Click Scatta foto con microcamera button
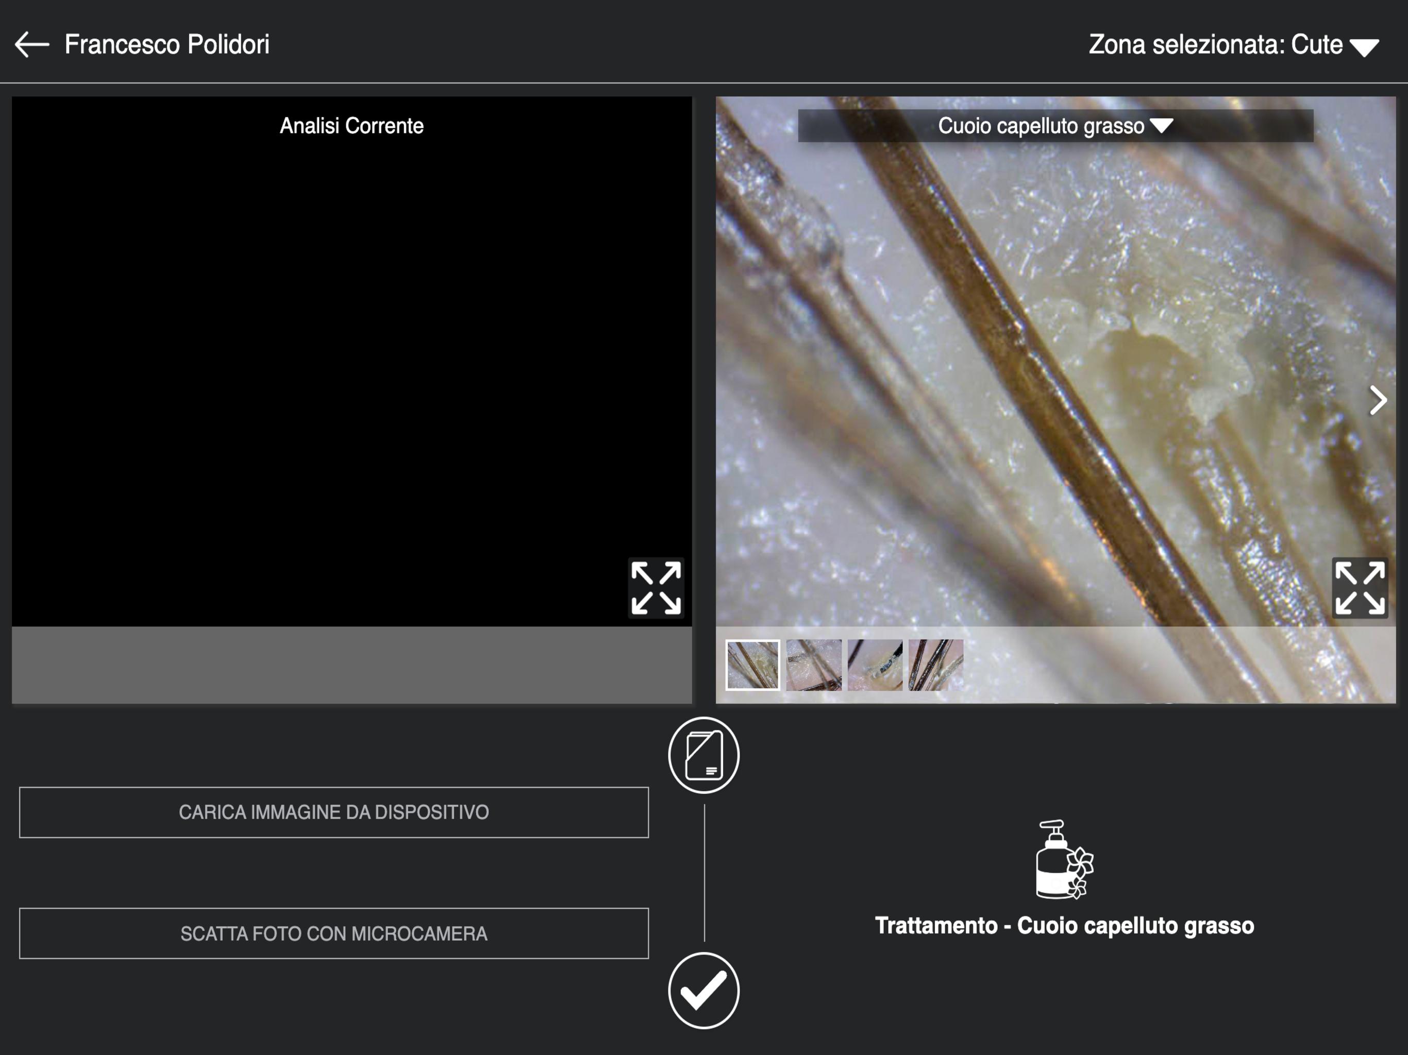Viewport: 1408px width, 1055px height. click(x=333, y=933)
